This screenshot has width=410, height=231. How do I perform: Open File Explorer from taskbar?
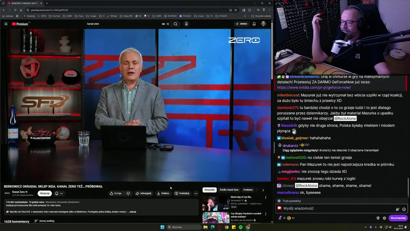pyautogui.click(x=205, y=227)
